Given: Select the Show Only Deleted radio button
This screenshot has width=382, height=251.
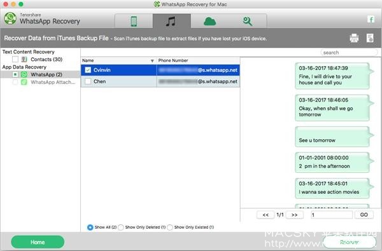Looking at the screenshot, I should [x=121, y=227].
